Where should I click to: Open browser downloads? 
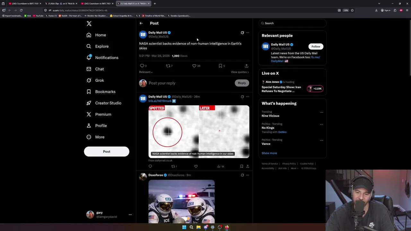tap(376, 10)
